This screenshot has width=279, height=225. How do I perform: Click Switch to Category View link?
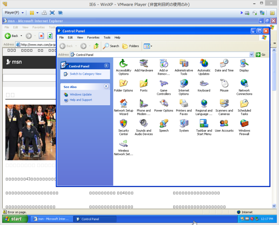pyautogui.click(x=85, y=74)
